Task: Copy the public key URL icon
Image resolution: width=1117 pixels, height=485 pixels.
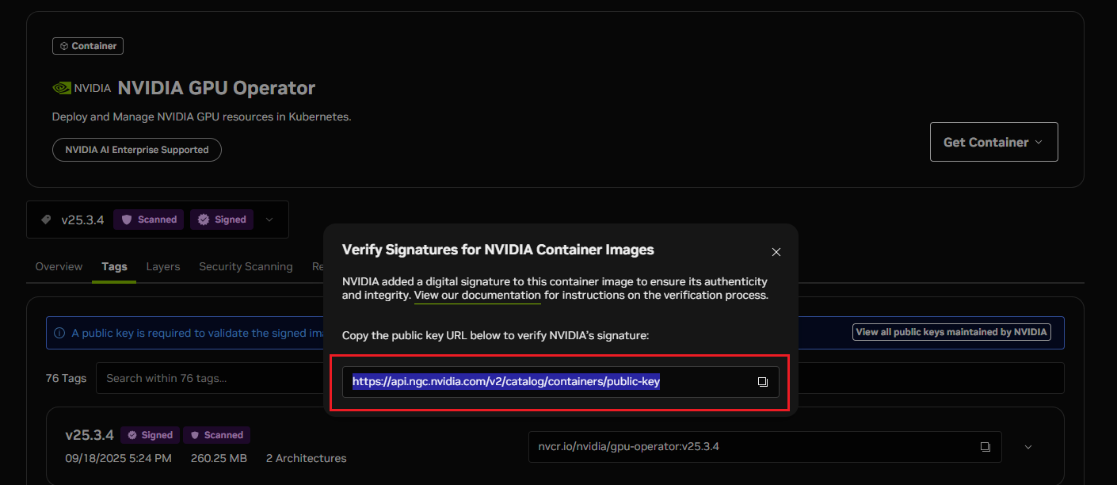Action: pos(762,382)
